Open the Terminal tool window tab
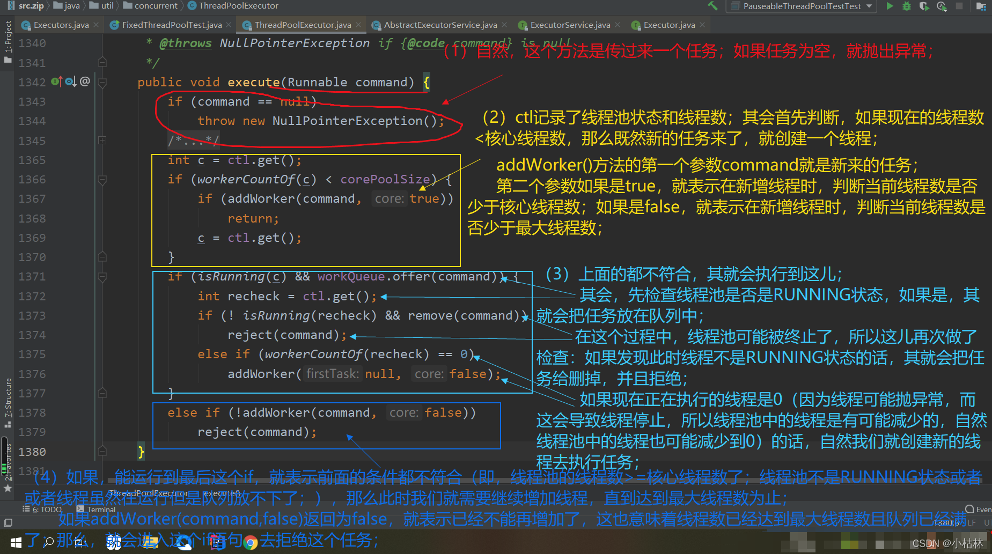 coord(96,509)
